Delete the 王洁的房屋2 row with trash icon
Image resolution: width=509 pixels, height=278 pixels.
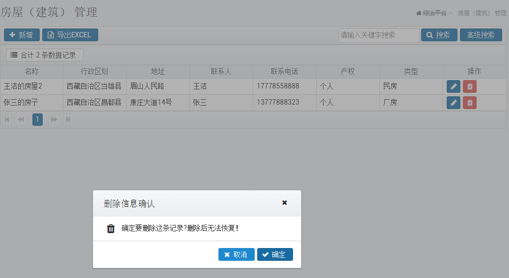pyautogui.click(x=469, y=86)
